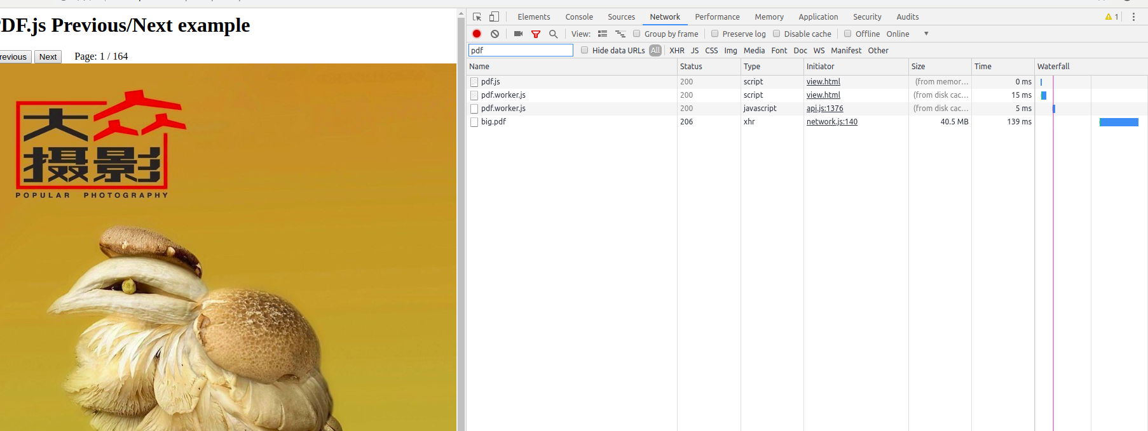
Task: Click the big.pdf waterfall bar
Action: point(1119,122)
